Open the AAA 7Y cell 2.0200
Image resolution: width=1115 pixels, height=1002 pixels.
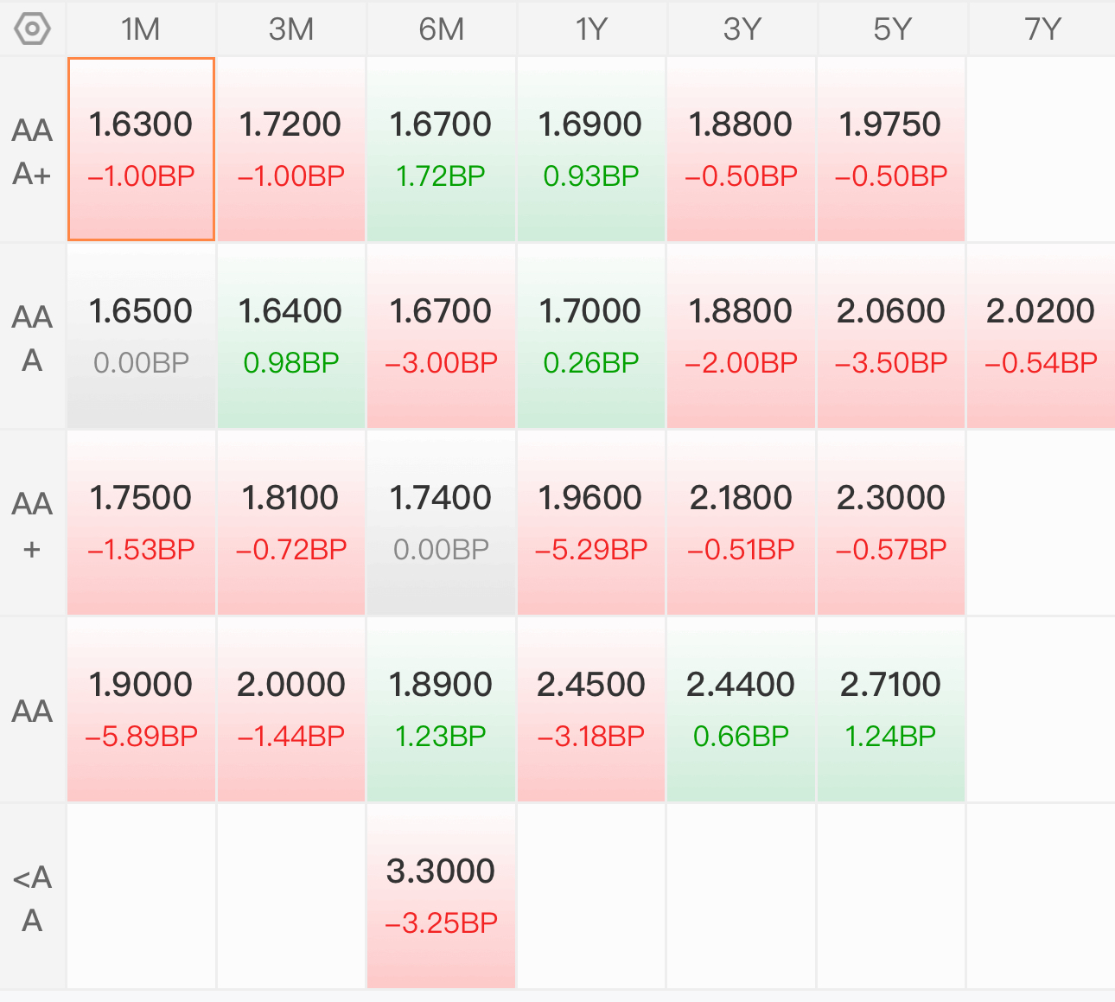1042,336
